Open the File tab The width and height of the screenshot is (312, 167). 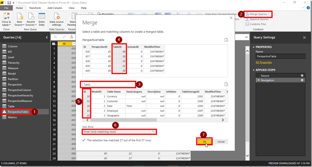[6, 8]
